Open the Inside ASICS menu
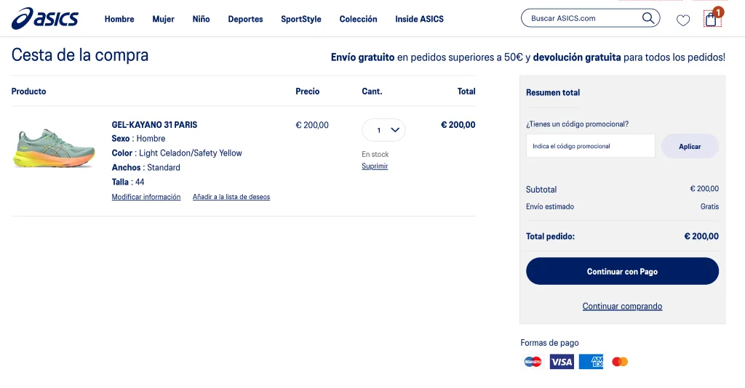This screenshot has height=388, width=745. point(419,19)
